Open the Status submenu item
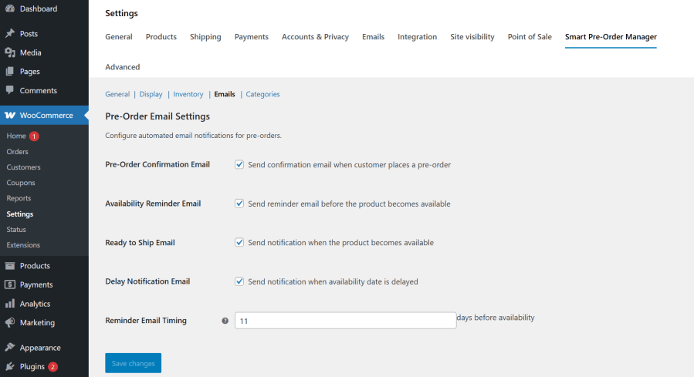 tap(16, 230)
